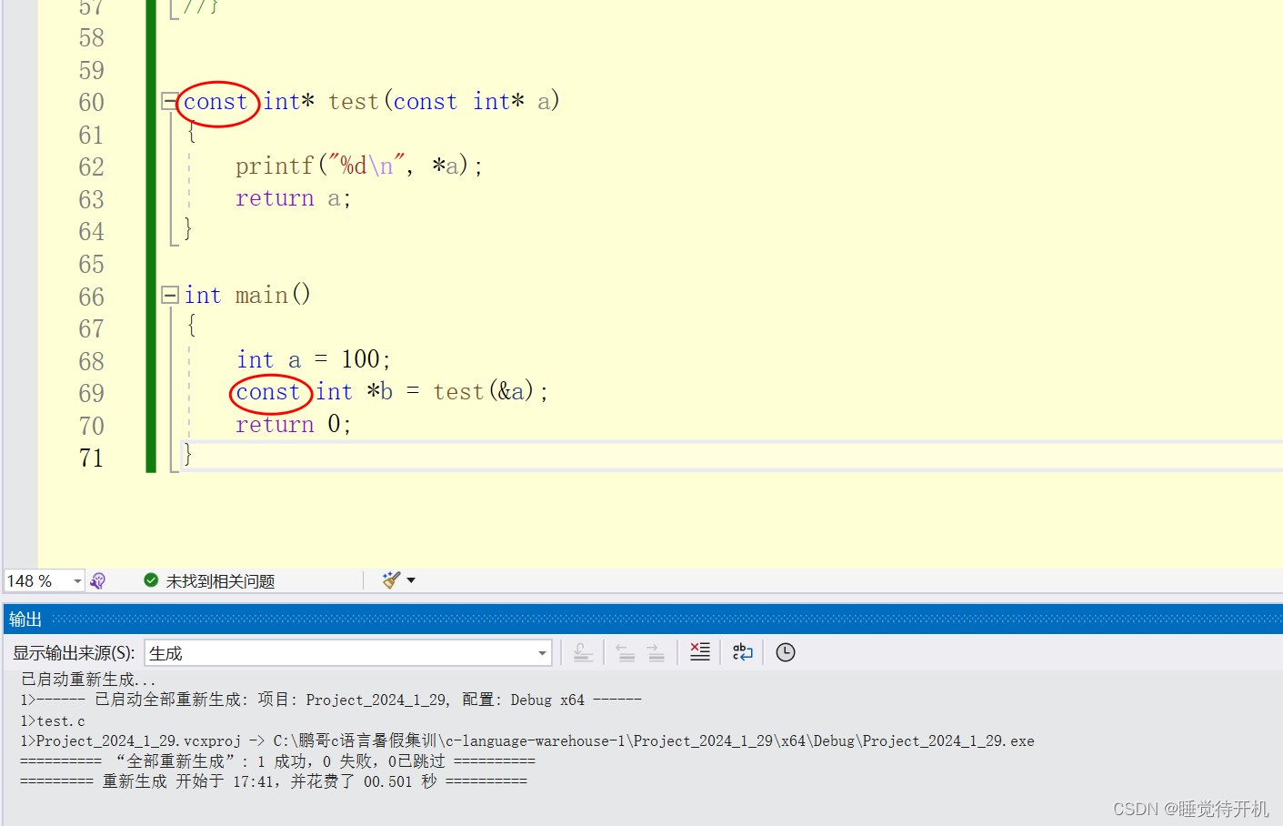Toggle word wrap in output window
Viewport: 1283px width, 826px height.
pyautogui.click(x=742, y=652)
